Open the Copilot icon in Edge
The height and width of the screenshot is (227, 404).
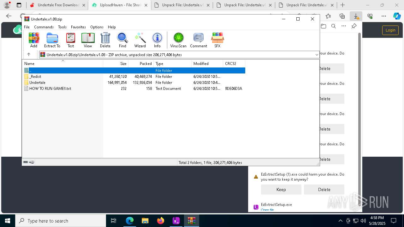[397, 16]
